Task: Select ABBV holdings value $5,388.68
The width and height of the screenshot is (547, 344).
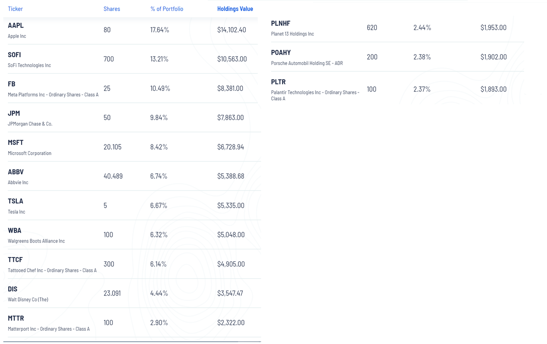Action: pyautogui.click(x=231, y=176)
